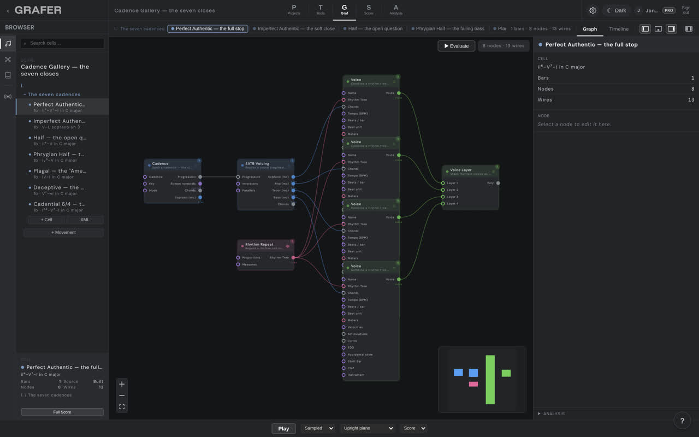Switch to the Timeline view tab

(x=619, y=29)
